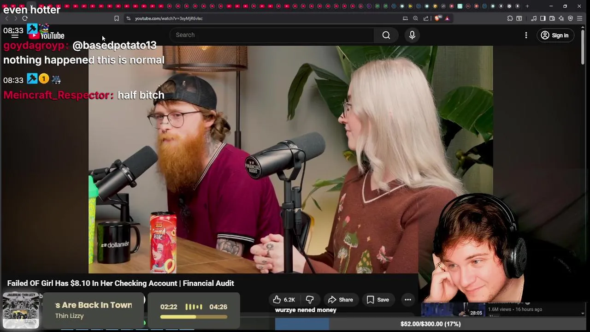Click the YouTube logo
Screen dimensions: 590x332
[47, 36]
